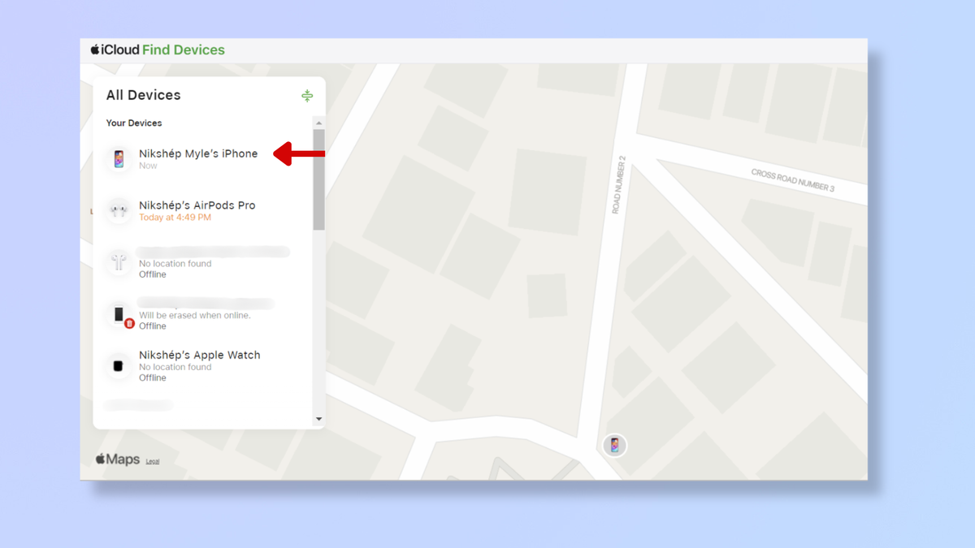Click the AirPods Pro device icon

pos(119,210)
